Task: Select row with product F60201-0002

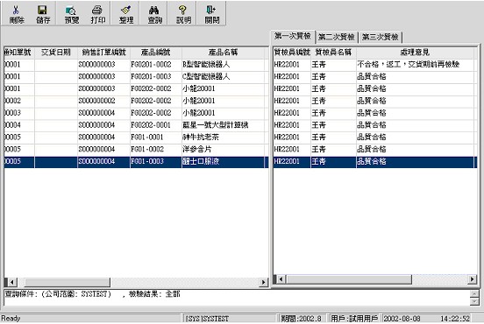Action: click(136, 65)
